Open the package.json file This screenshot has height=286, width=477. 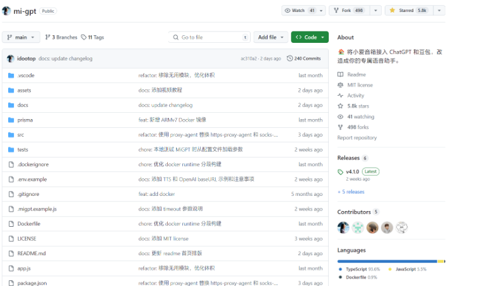point(32,283)
